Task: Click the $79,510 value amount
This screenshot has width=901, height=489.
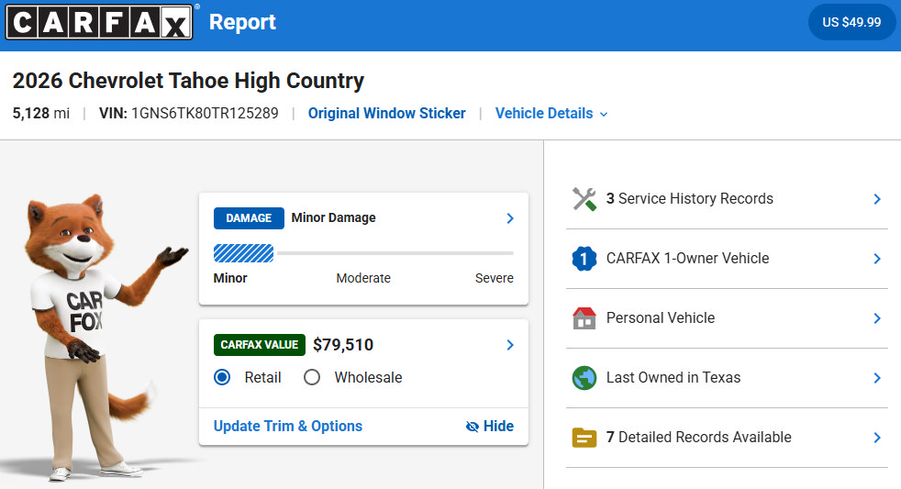Action: (x=343, y=345)
